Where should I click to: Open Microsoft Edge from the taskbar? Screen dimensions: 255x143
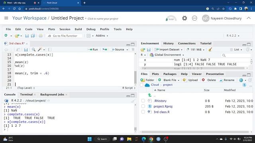[144, 139]
